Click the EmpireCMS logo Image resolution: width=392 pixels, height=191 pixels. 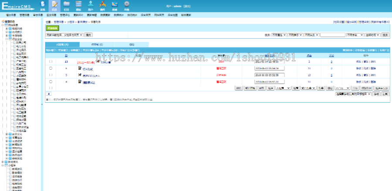(18, 6)
